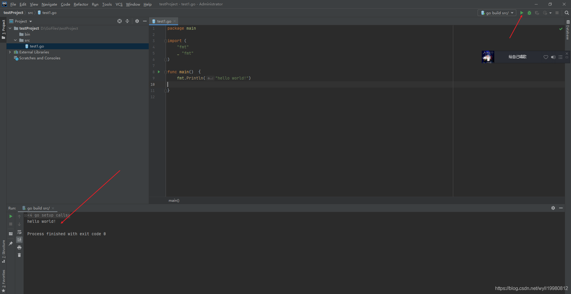Collapse the src folder in project tree
This screenshot has width=571, height=294.
coord(15,40)
